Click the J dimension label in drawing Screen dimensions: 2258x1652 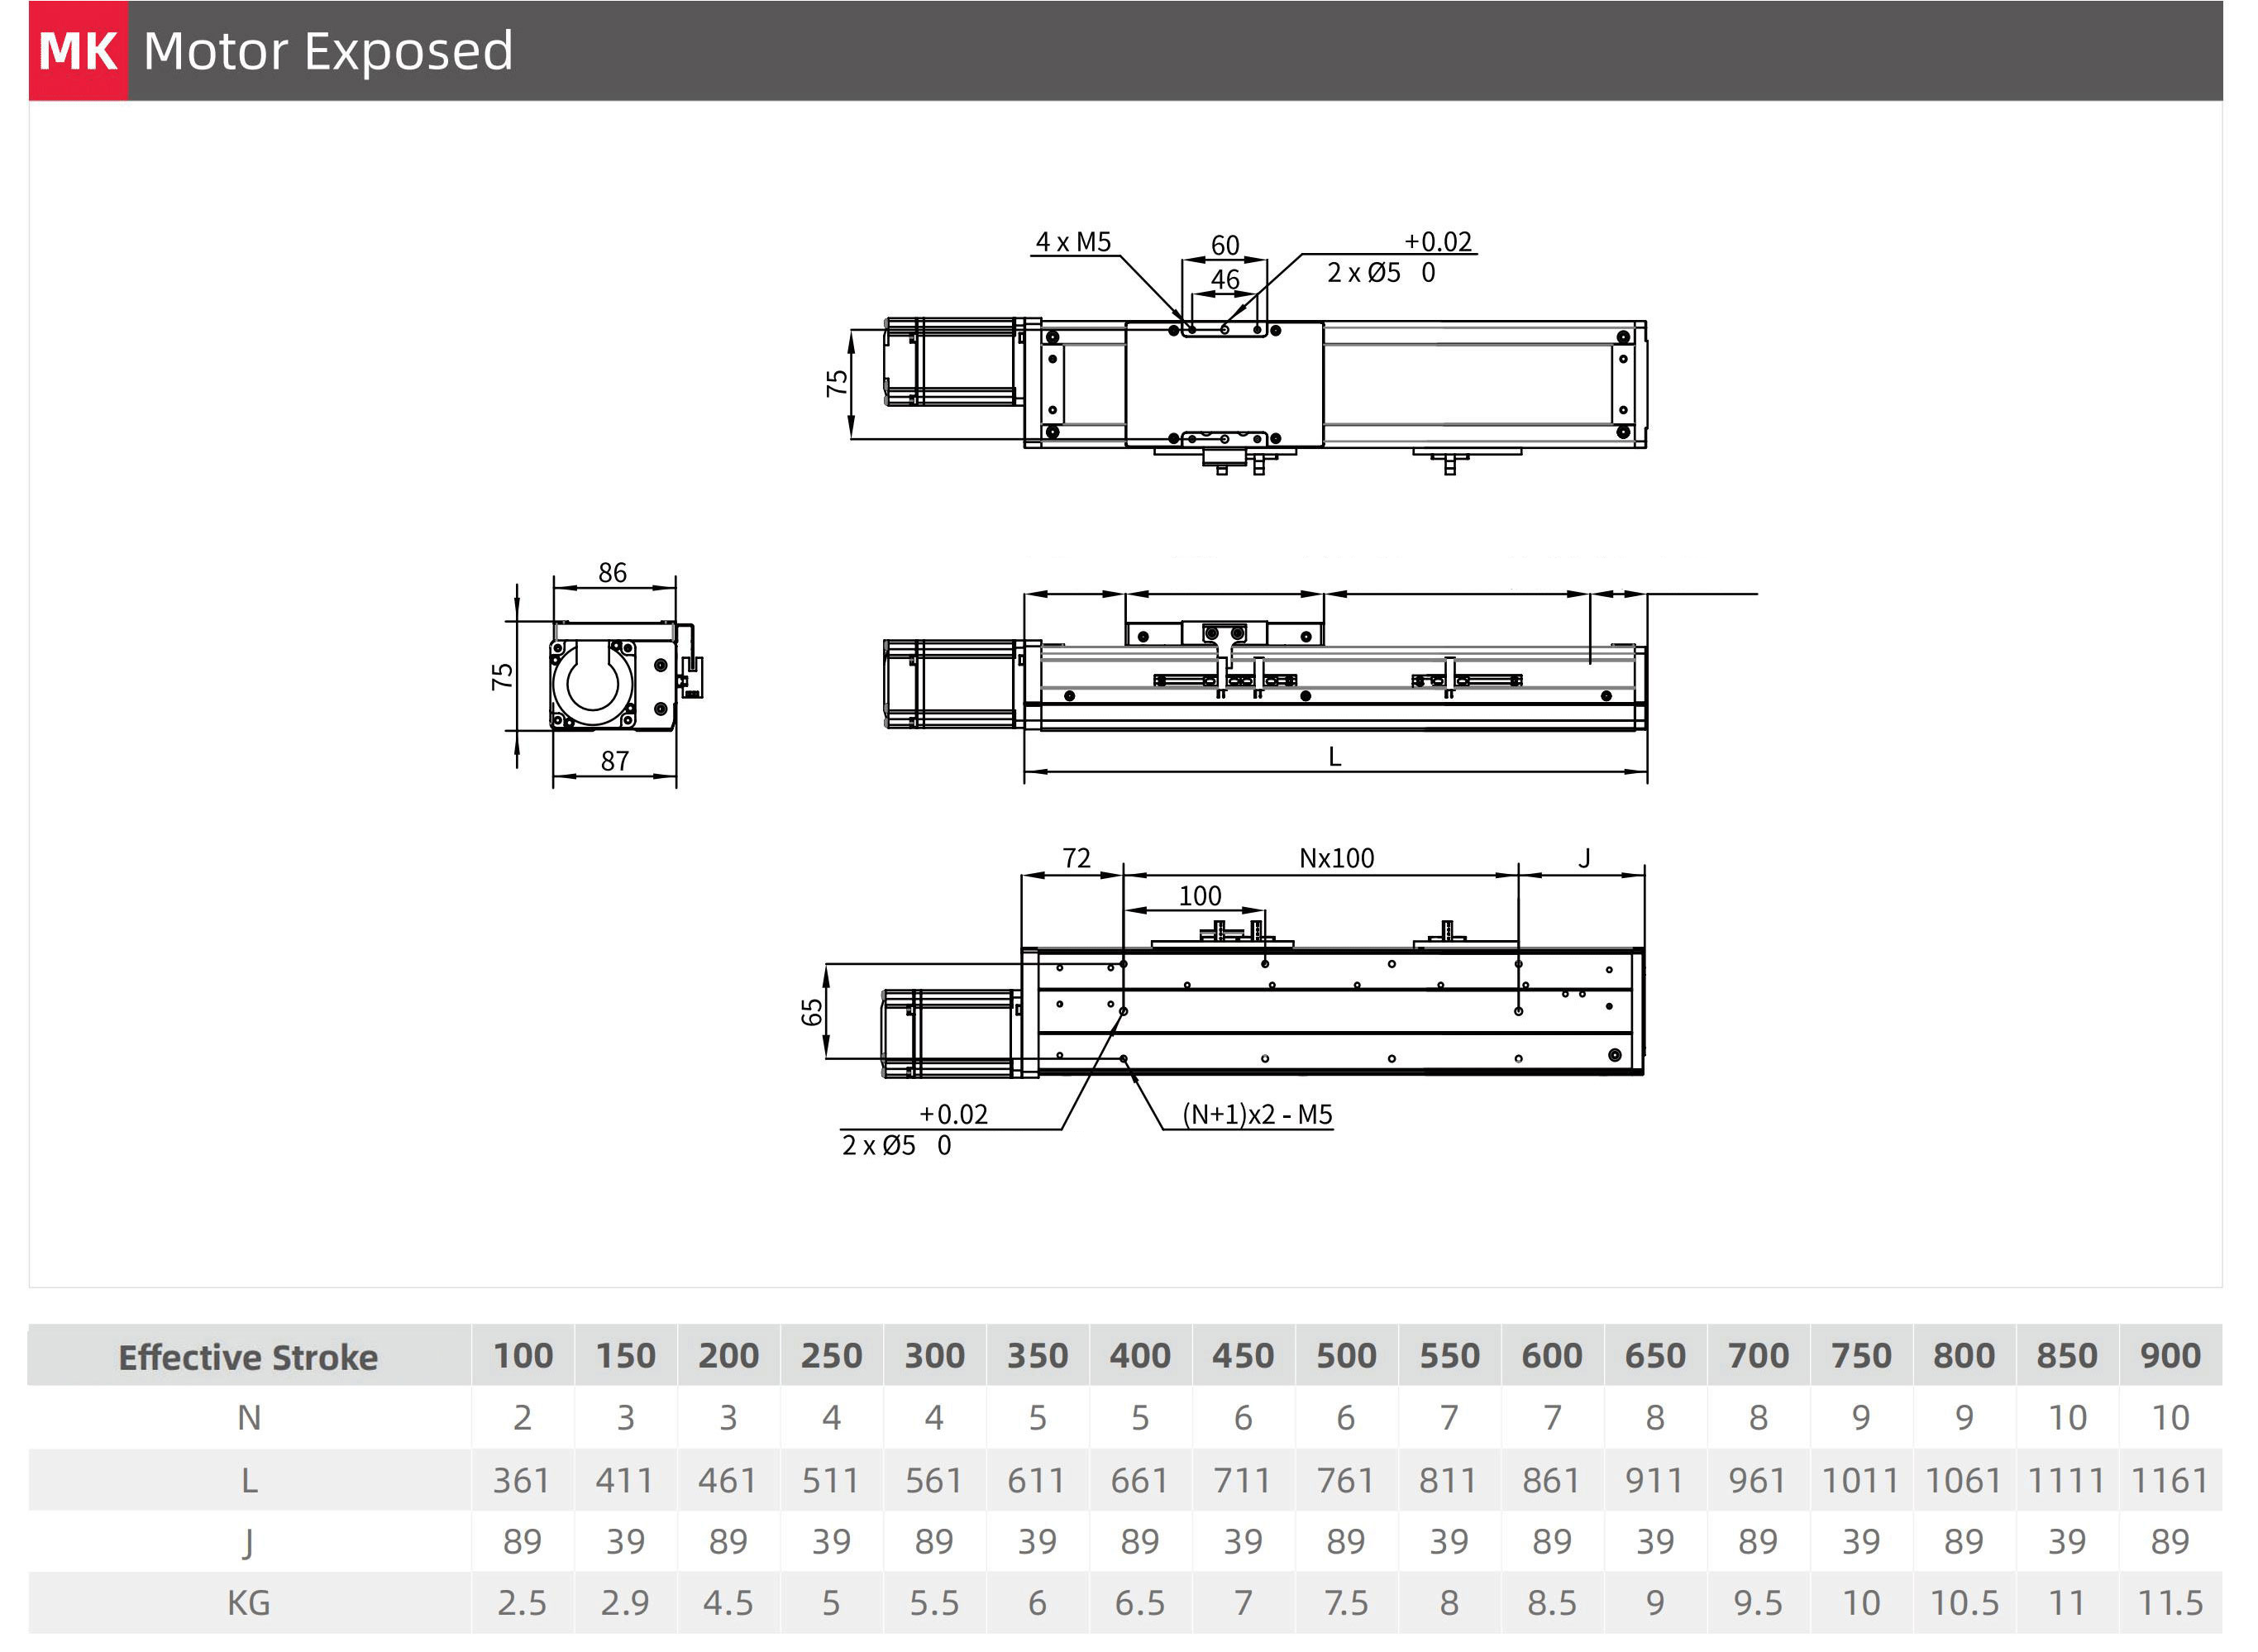point(1584,858)
